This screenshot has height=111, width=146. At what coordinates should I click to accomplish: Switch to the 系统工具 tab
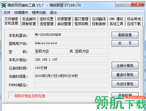pos(116,24)
